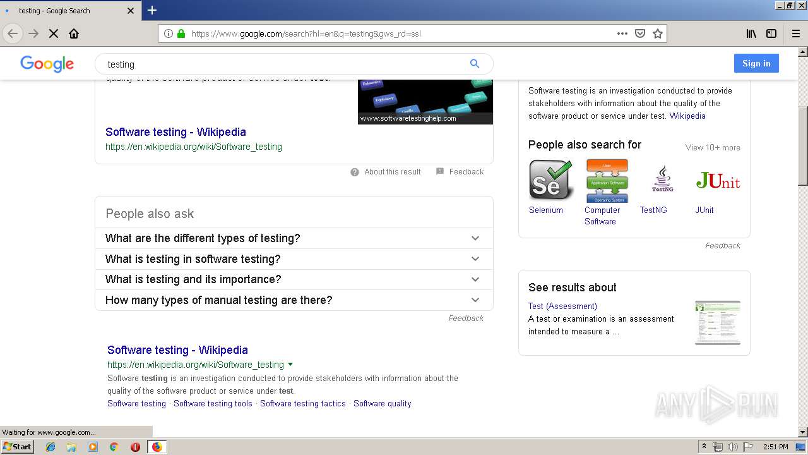Click the Selenium logo thumbnail
The image size is (808, 455).
[550, 180]
